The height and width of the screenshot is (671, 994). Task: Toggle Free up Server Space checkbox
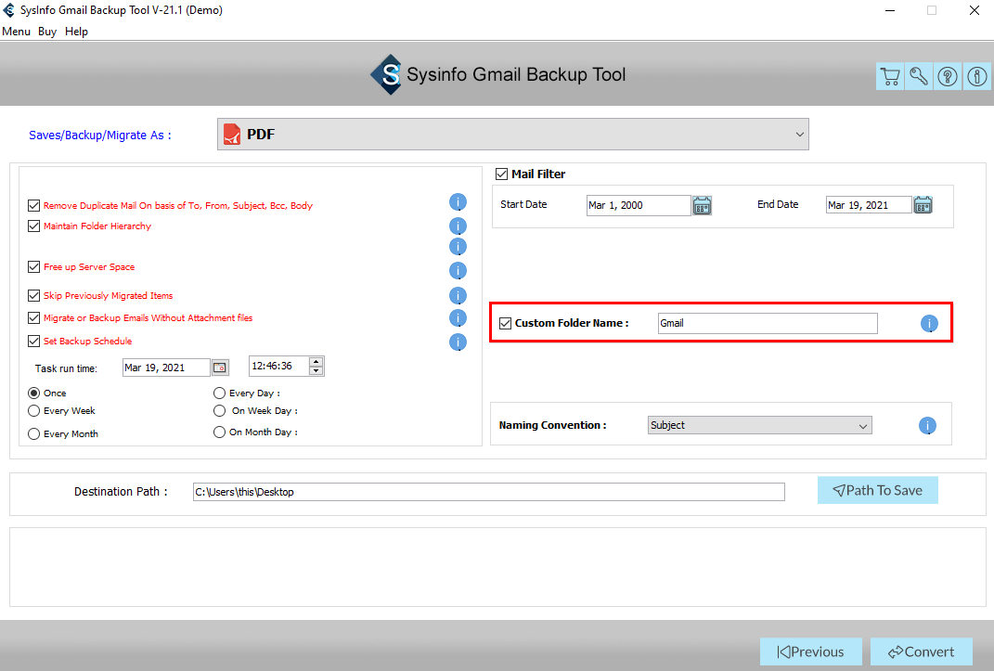(x=33, y=266)
